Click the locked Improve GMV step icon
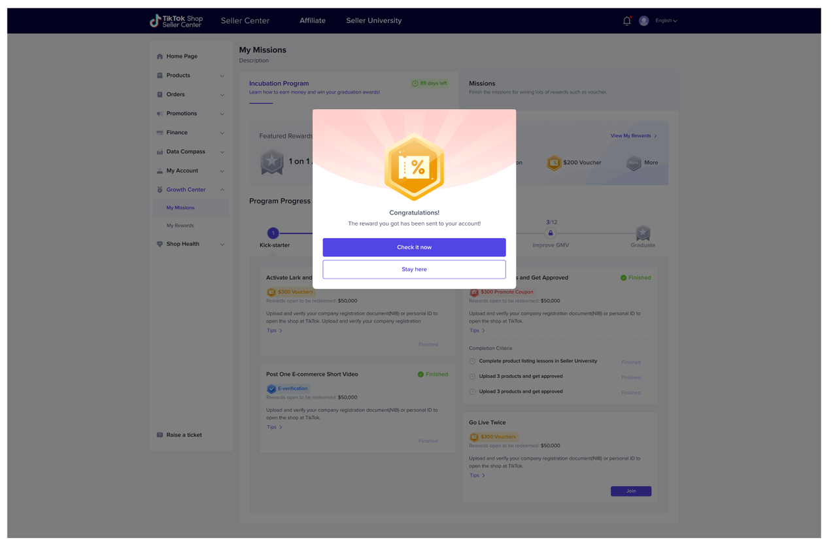Screen dimensions: 837x546 coord(551,233)
